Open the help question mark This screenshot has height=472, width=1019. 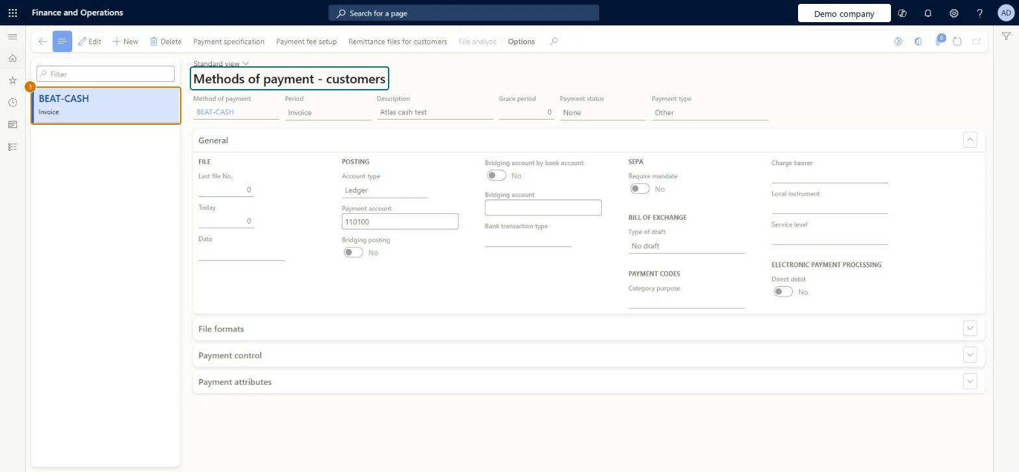tap(980, 13)
